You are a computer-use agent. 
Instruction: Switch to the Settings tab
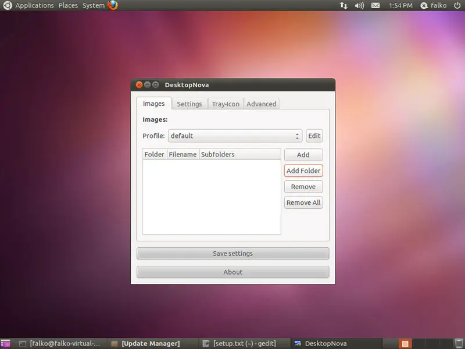[189, 104]
